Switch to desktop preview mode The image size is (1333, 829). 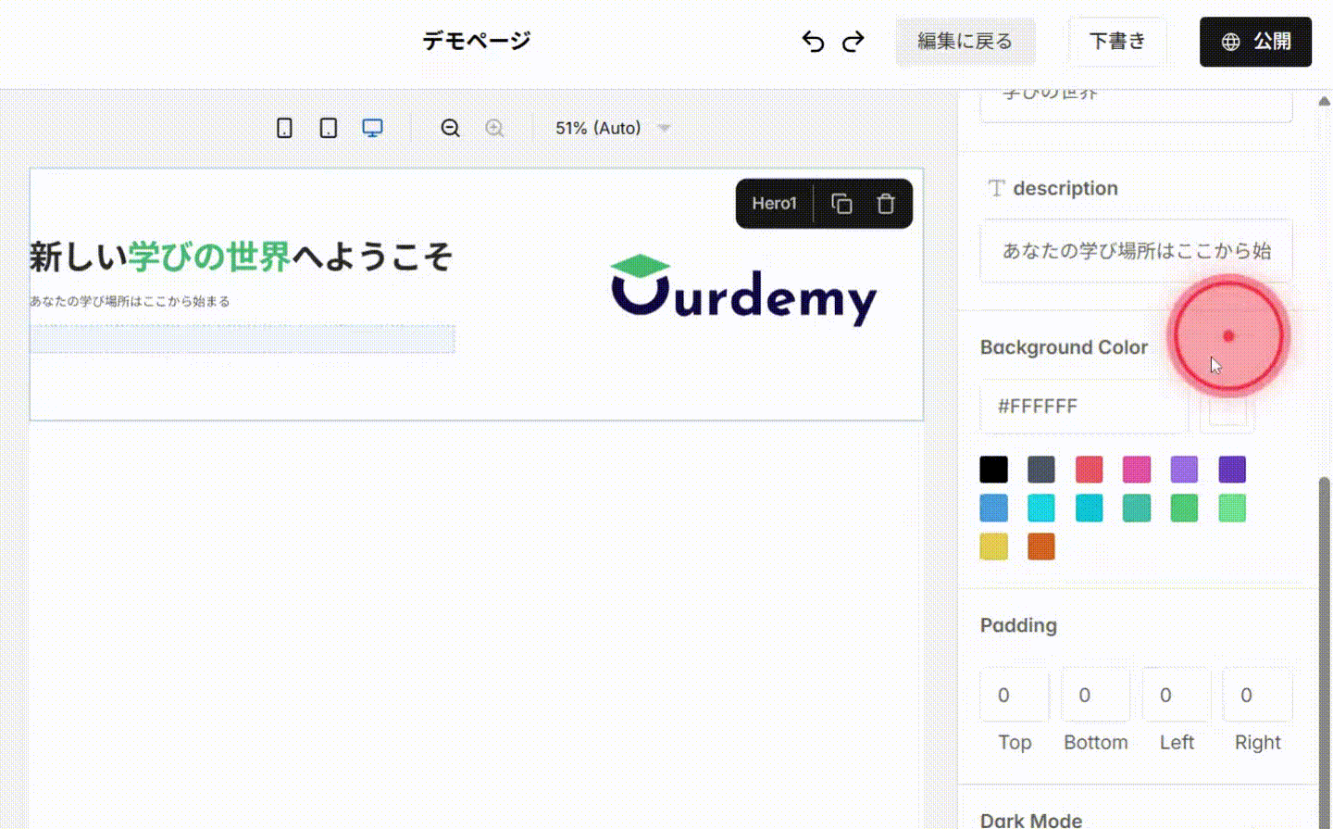click(x=372, y=127)
